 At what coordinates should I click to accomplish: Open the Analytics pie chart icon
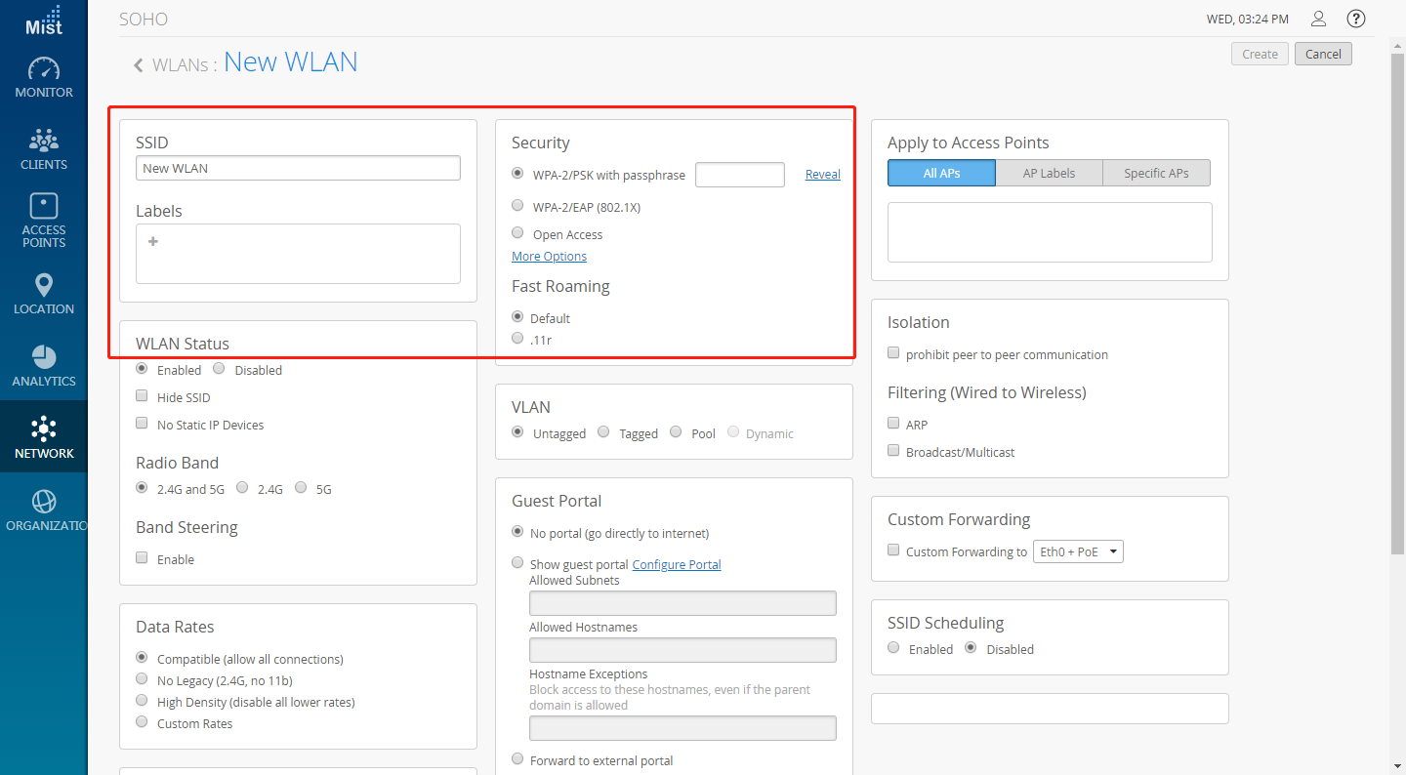(x=44, y=356)
